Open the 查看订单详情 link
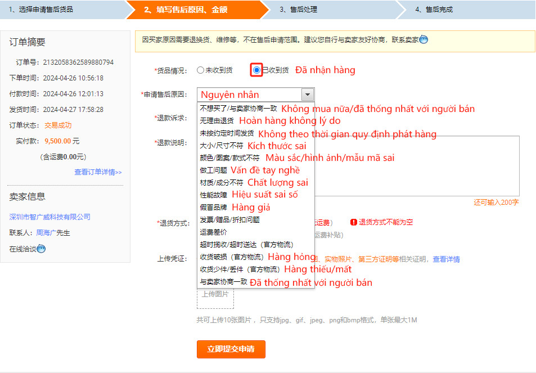 click(x=98, y=172)
